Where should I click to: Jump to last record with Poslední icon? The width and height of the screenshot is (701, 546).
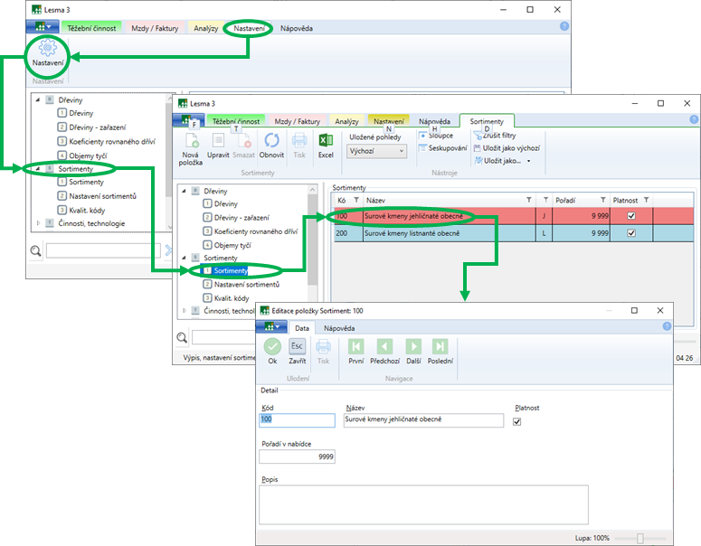point(440,346)
